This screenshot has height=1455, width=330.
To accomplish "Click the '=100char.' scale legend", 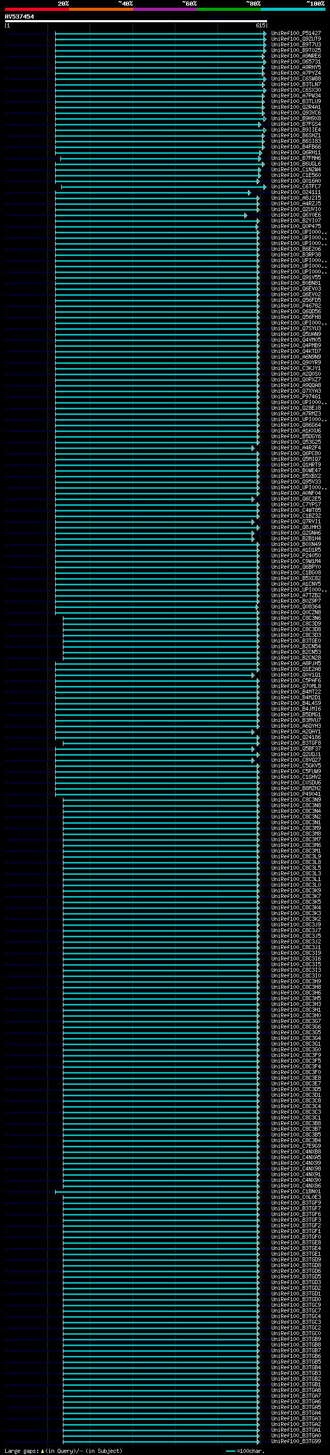I will click(245, 1450).
